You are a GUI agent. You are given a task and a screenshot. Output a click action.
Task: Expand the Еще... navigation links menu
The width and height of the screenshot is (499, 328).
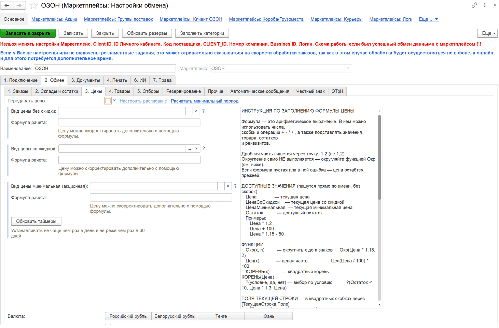(429, 19)
